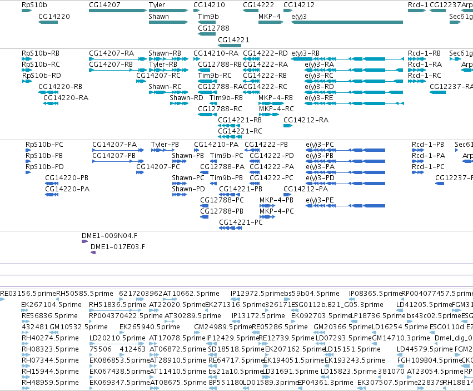Image resolution: width=473 pixels, height=391 pixels.
Task: Select EST RE03156.5prime
Action: coord(28,294)
